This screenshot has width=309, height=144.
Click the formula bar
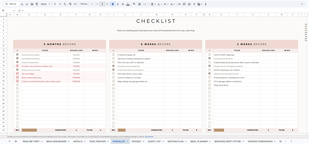pos(165,11)
